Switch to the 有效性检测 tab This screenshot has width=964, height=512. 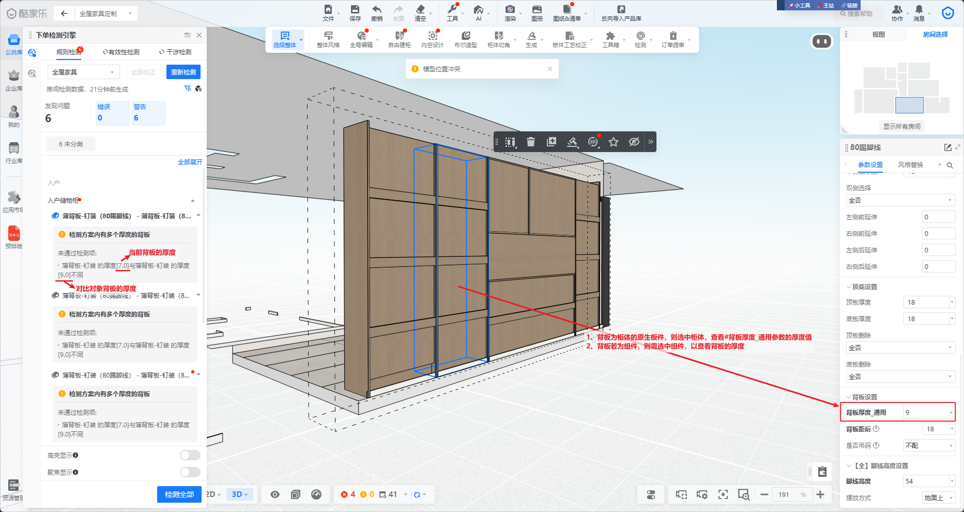point(121,52)
